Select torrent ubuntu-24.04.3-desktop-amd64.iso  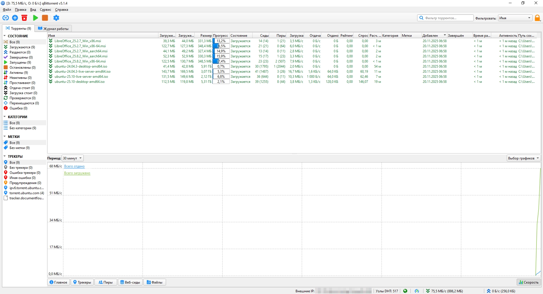(81, 66)
